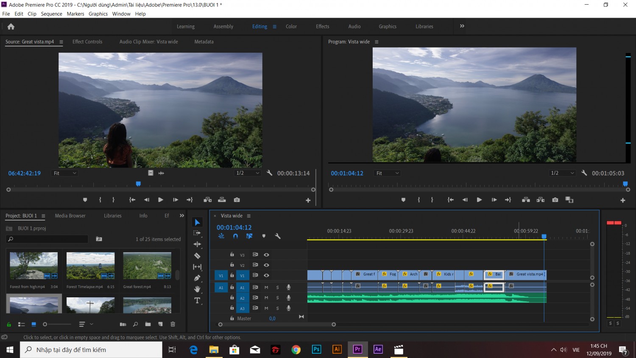Click Overwrite in the Source monitor

222,200
